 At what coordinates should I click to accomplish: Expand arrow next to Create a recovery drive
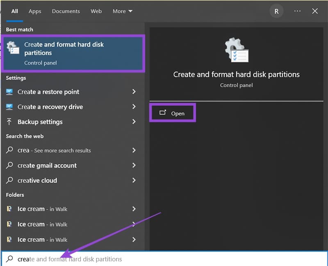(134, 106)
